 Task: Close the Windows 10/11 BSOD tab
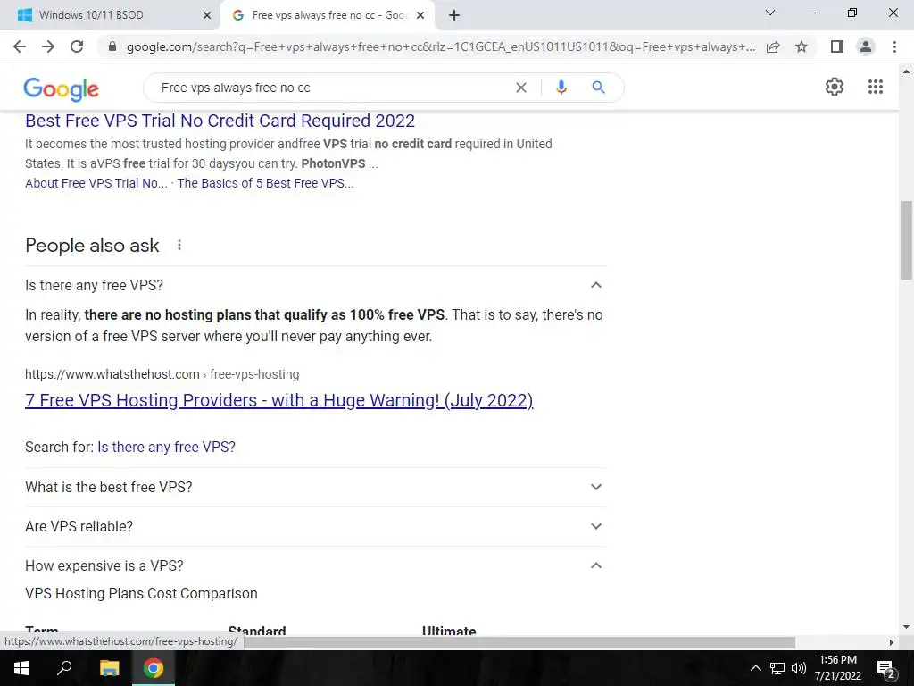click(x=207, y=15)
